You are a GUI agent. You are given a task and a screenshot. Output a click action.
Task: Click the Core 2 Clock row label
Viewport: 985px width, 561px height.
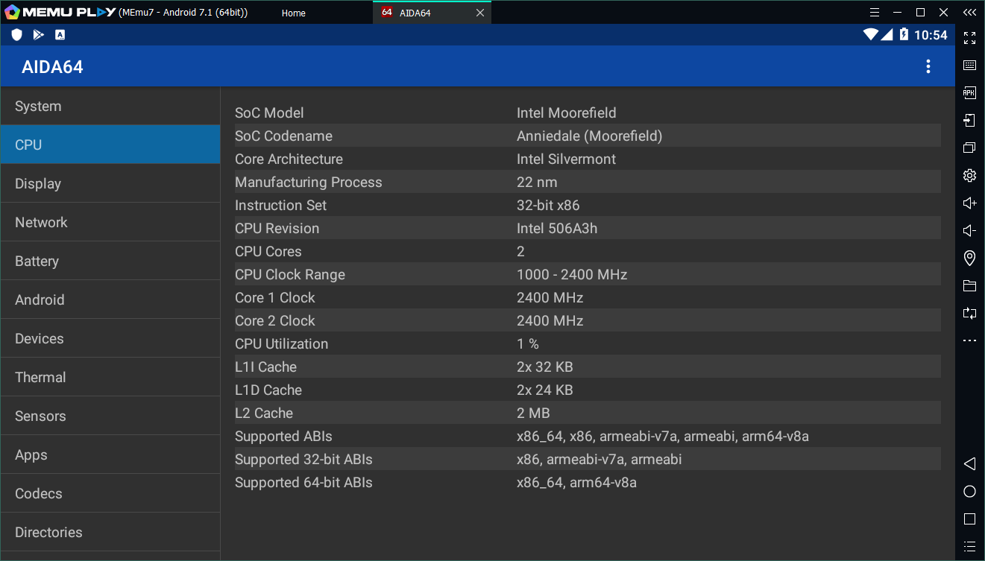coord(275,320)
